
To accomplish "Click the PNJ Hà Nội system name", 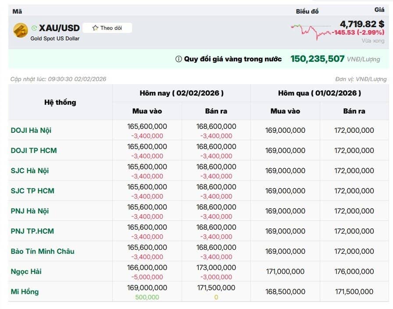I will click(x=30, y=211).
